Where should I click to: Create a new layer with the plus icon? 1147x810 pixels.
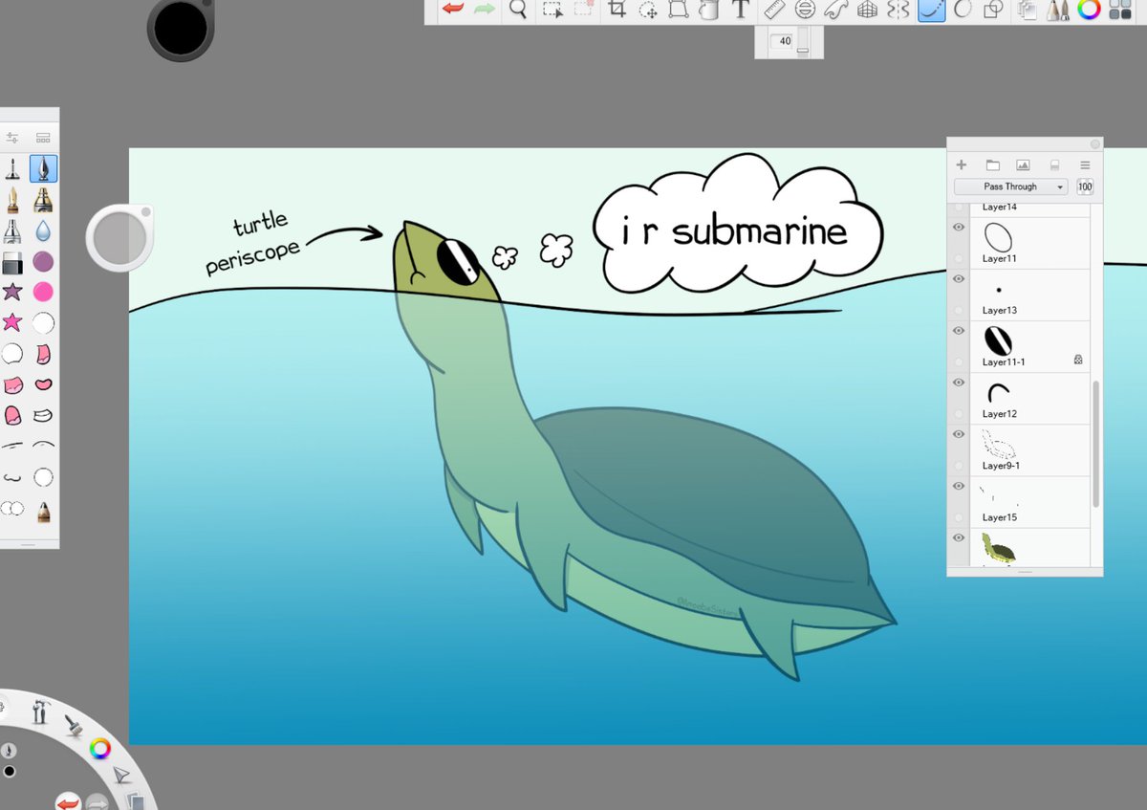[961, 164]
